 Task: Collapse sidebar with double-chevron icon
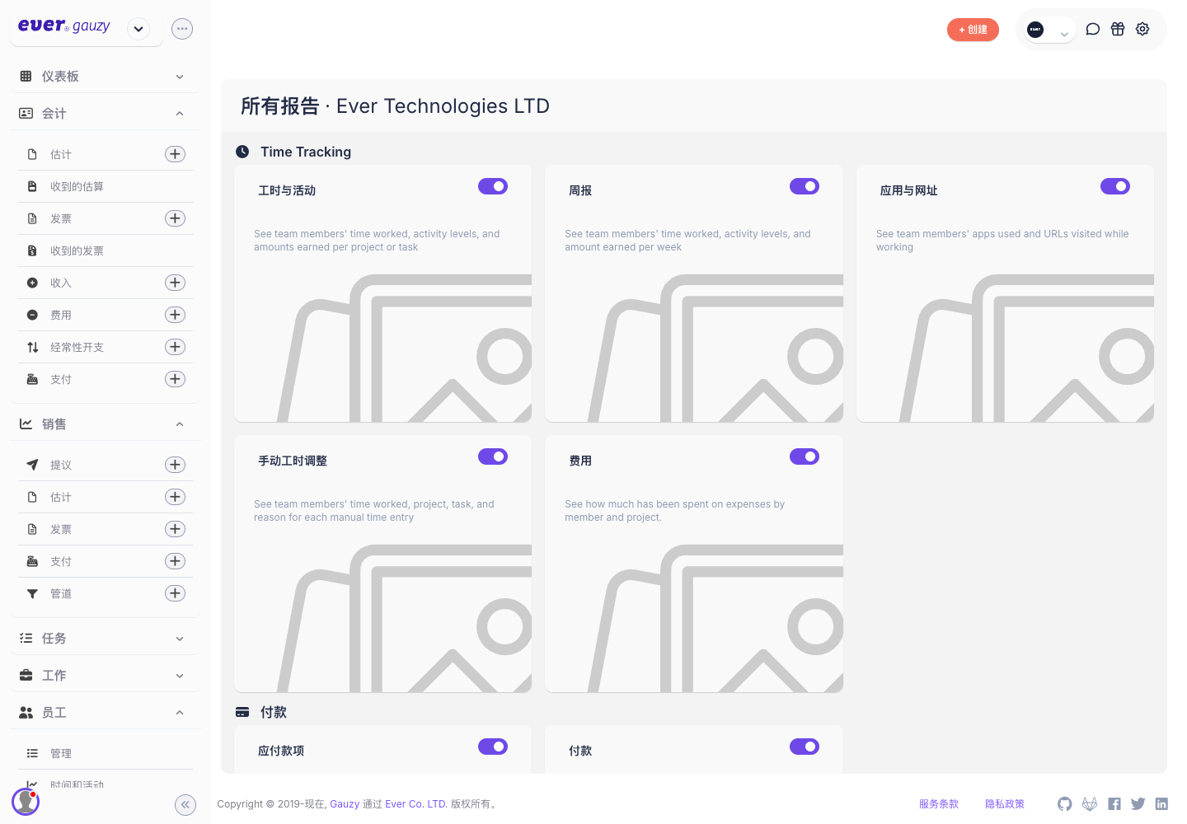click(185, 805)
